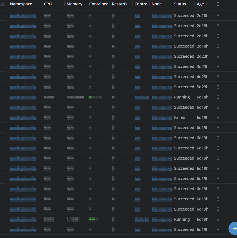The width and height of the screenshot is (237, 238).
Task: Open three-dot menu of Running pod aged 6d19h
Action: click(x=218, y=219)
